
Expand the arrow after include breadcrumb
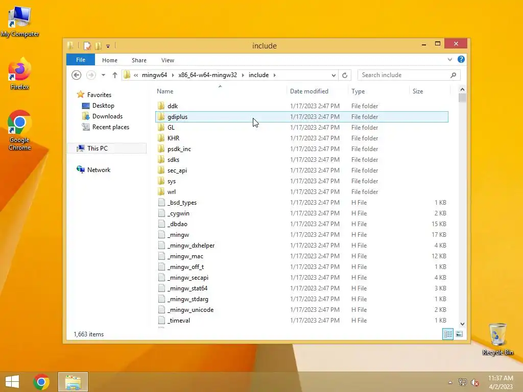(274, 75)
